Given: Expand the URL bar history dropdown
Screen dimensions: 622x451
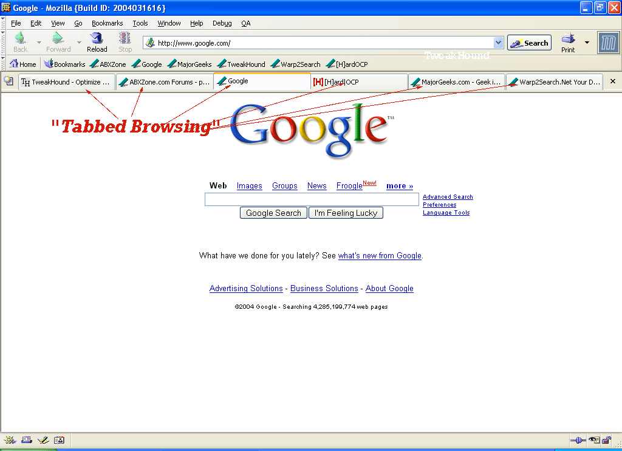Looking at the screenshot, I should (499, 43).
